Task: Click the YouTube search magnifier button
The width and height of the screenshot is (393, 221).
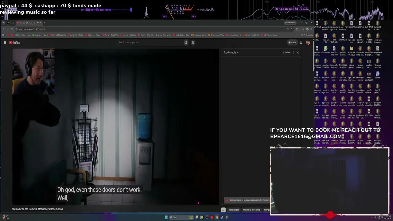Action: click(x=186, y=43)
